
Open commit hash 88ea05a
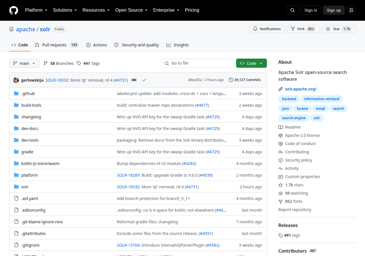click(x=195, y=80)
